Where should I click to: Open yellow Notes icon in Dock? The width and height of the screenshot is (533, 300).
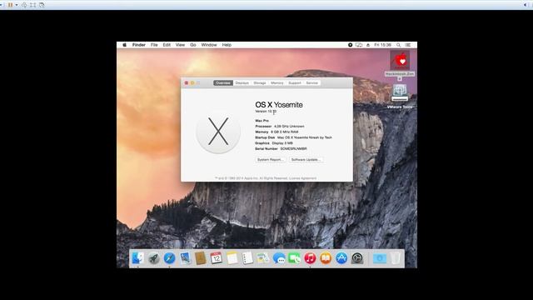[x=232, y=258]
